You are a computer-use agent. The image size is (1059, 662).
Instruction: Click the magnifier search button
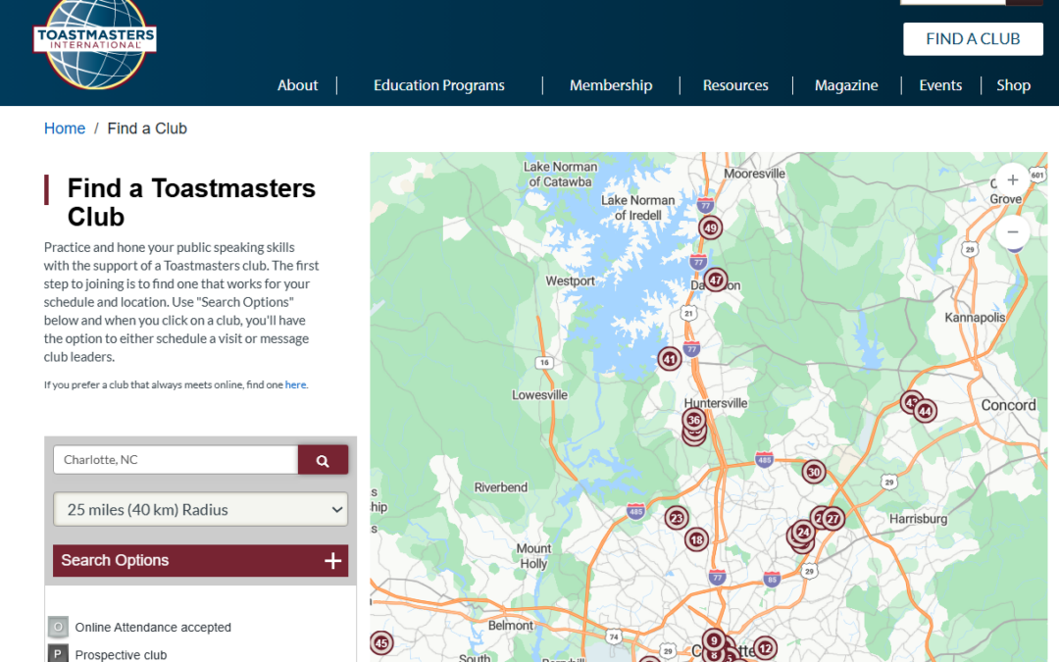tap(323, 460)
